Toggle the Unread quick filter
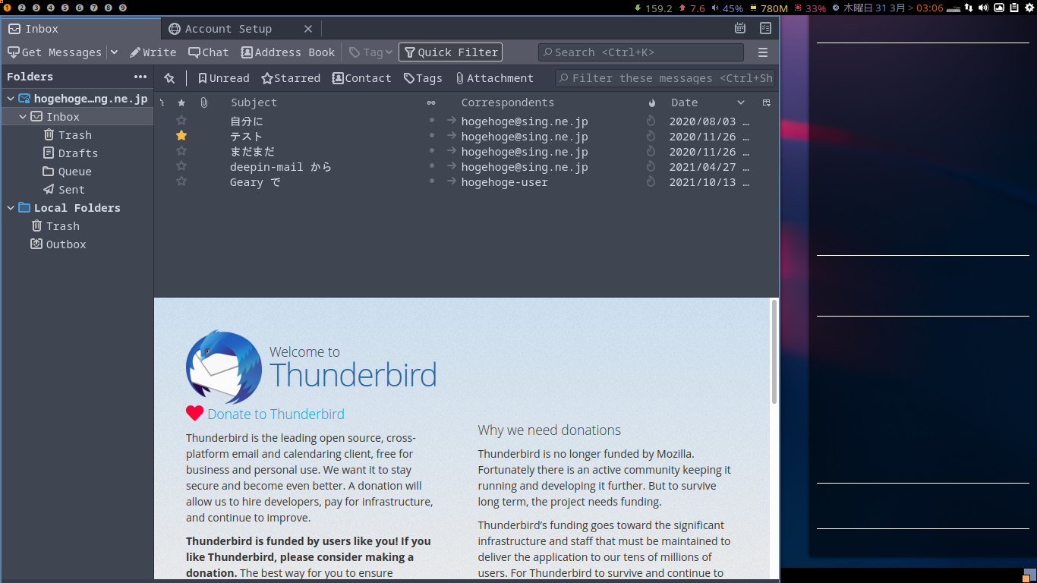The height and width of the screenshot is (583, 1037). [223, 78]
